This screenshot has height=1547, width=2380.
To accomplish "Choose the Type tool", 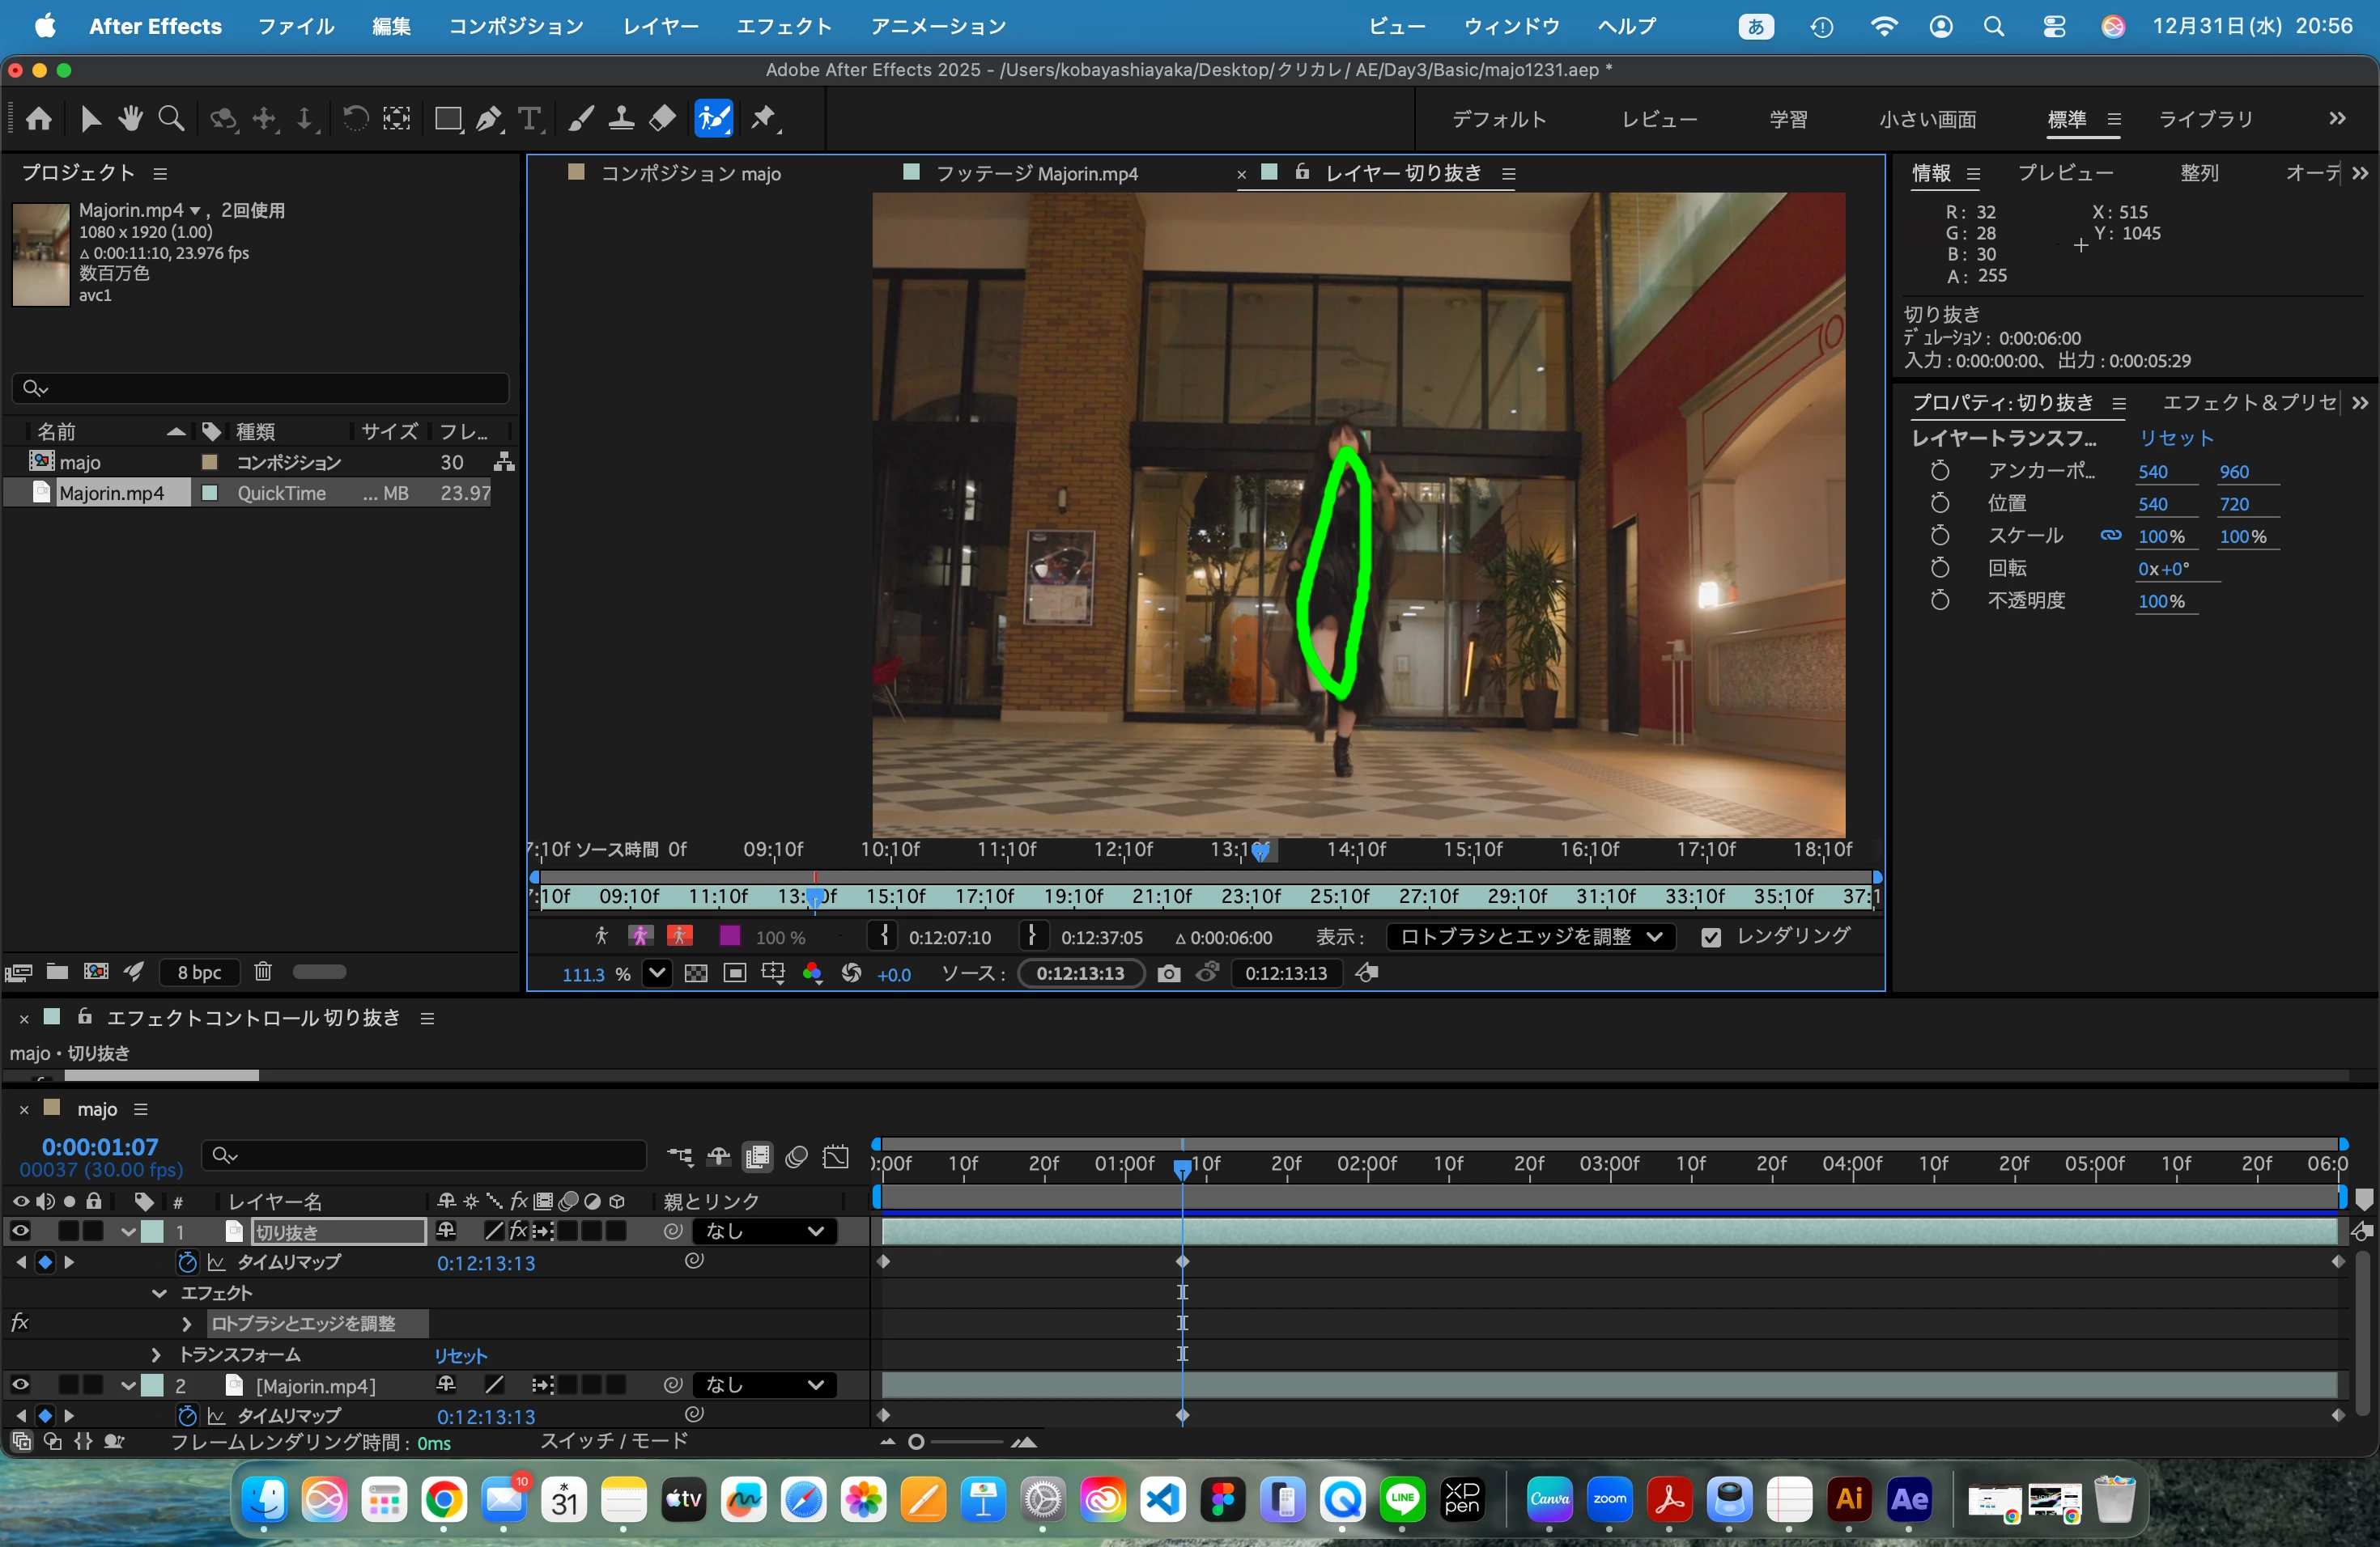I will tap(530, 119).
